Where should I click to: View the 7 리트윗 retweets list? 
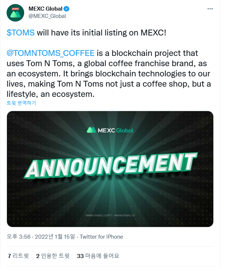click(18, 256)
